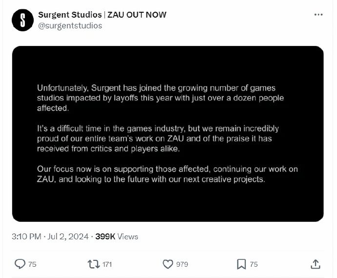Click the ZAU OUT NOW name suffix
Image resolution: width=337 pixels, height=278 pixels.
tap(137, 15)
